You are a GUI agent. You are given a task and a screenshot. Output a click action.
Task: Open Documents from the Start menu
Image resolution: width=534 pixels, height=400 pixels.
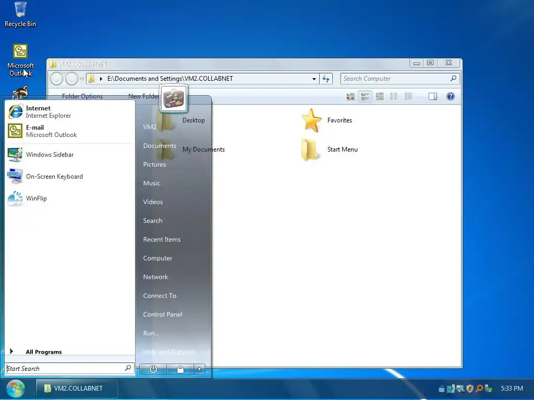pos(160,146)
